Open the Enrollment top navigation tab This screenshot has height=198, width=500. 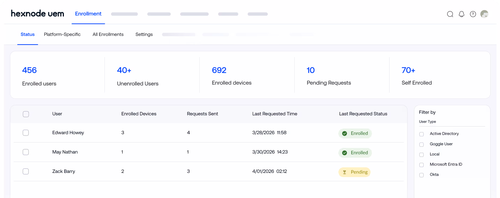[x=88, y=14]
